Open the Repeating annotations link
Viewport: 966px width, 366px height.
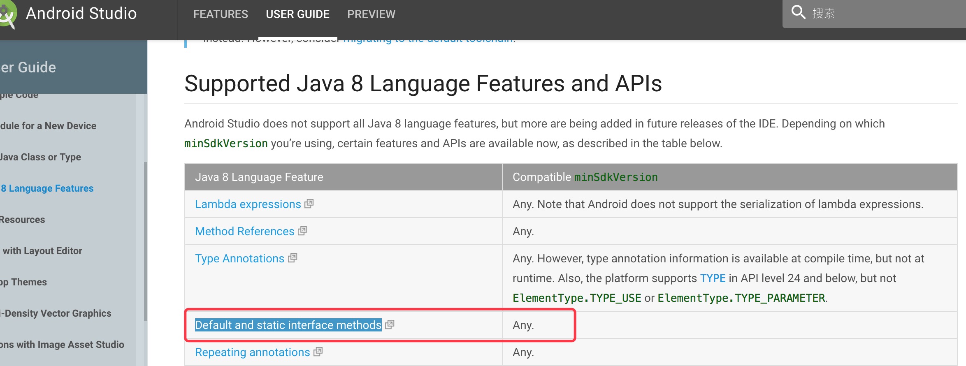click(x=252, y=352)
